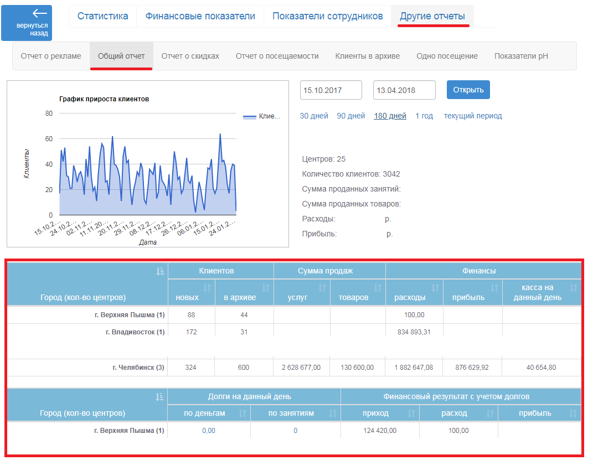Sort second table by по занятиям
Viewport: 593px width, 460px height.
pos(333,414)
